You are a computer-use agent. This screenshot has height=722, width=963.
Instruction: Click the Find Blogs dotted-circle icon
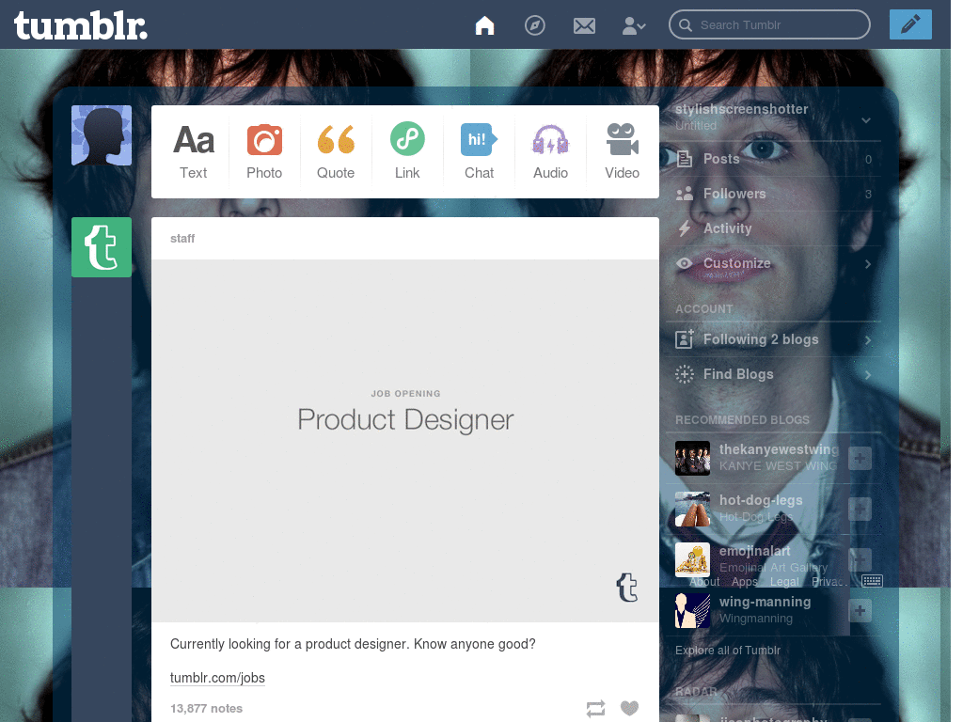[685, 374]
